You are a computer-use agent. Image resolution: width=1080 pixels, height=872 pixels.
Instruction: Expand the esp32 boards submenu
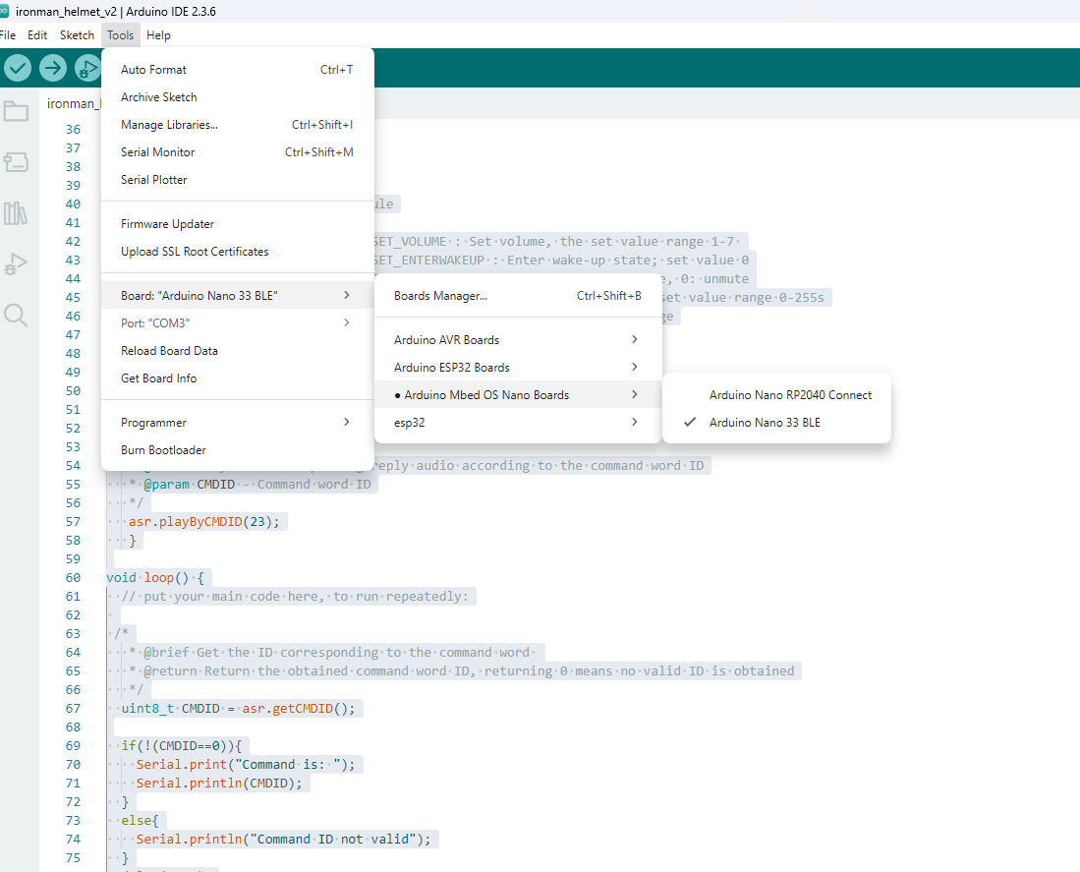click(x=518, y=422)
